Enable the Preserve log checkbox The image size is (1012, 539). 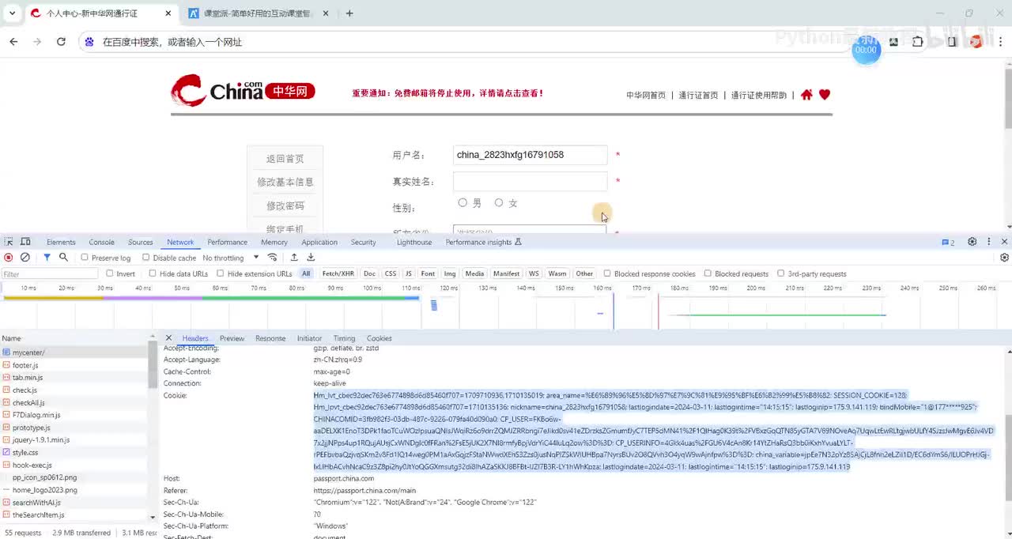pyautogui.click(x=85, y=258)
